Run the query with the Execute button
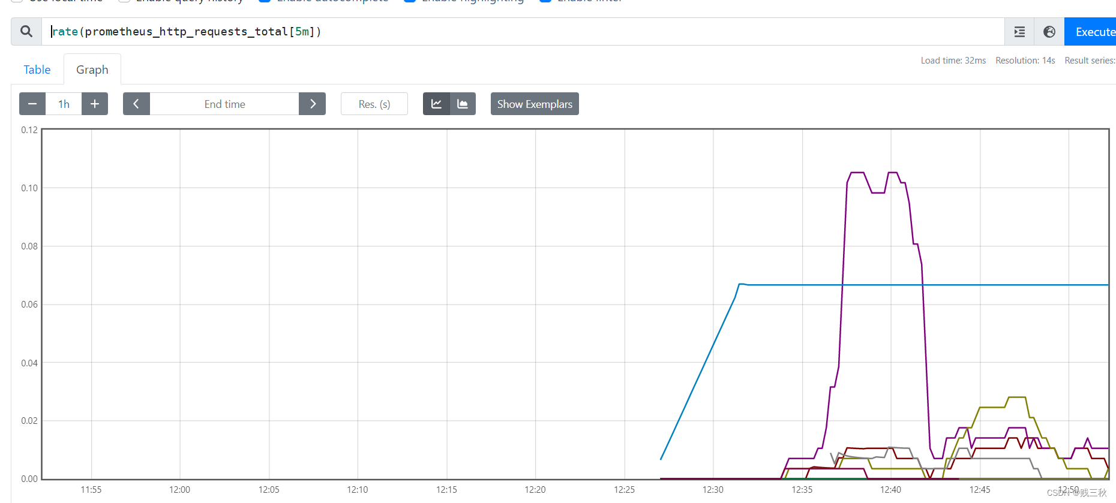The height and width of the screenshot is (503, 1116). point(1091,32)
